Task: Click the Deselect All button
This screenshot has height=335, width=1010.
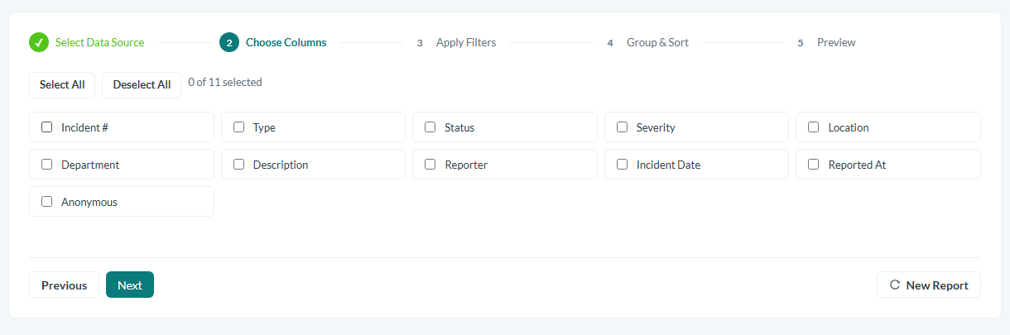Action: pos(142,85)
